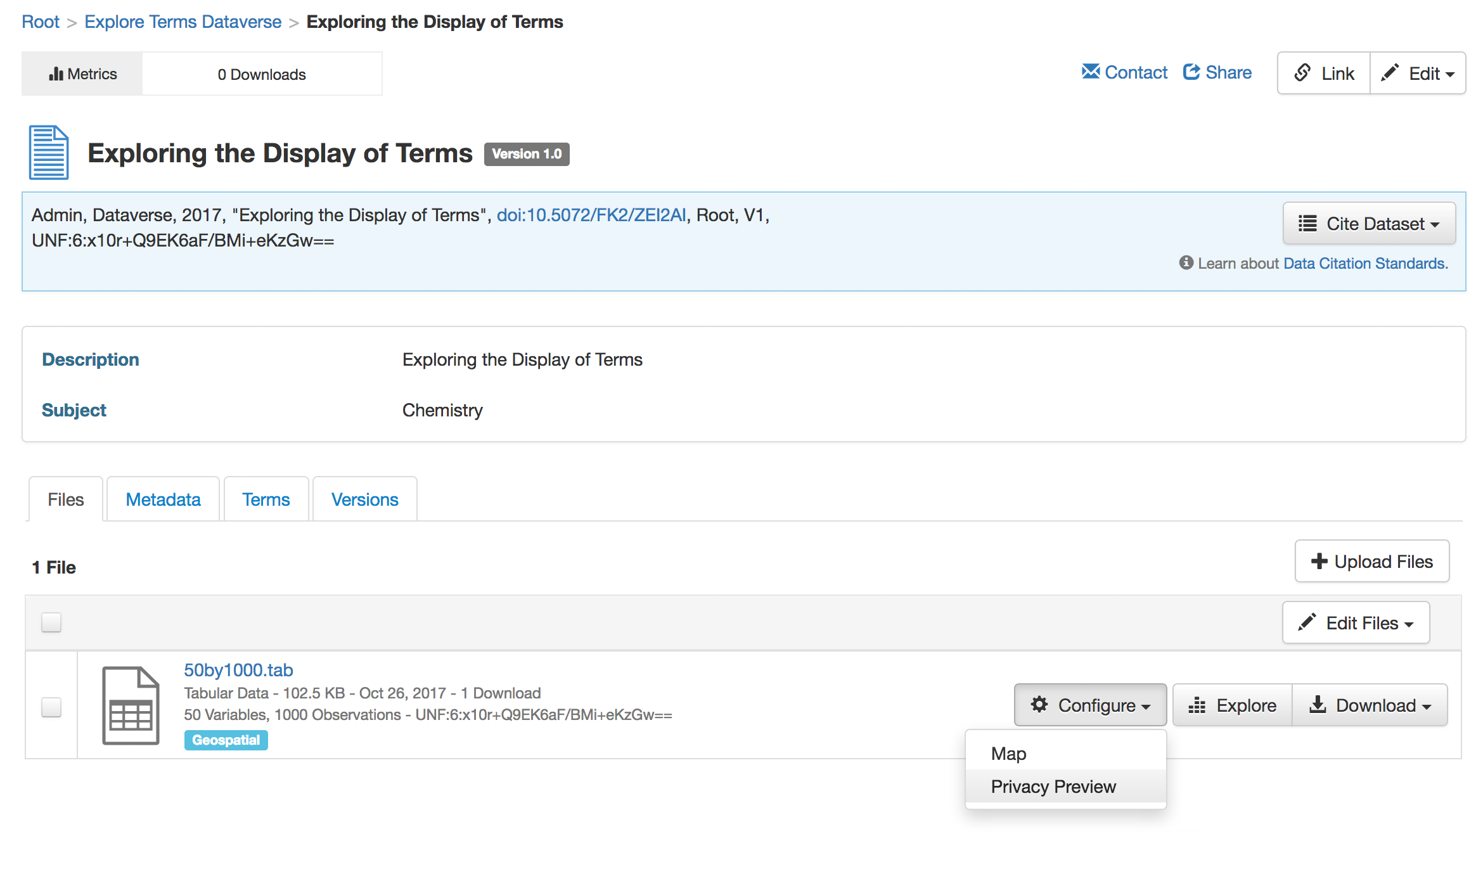
Task: Open the Cite Dataset dropdown
Action: click(1369, 223)
